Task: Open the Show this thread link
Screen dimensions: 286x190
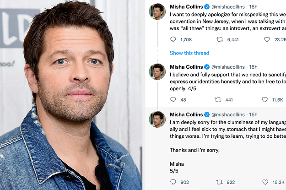Action: click(189, 53)
